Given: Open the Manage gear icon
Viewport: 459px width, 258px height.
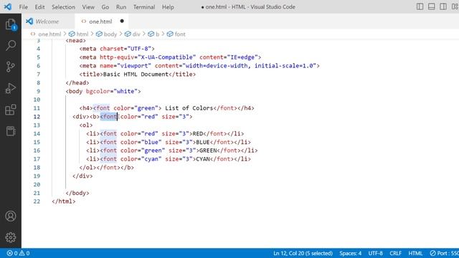Looking at the screenshot, I should tap(11, 237).
